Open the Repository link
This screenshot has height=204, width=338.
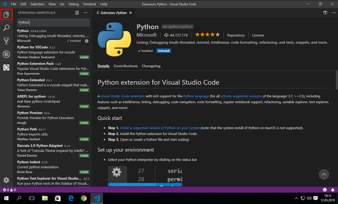(236, 35)
